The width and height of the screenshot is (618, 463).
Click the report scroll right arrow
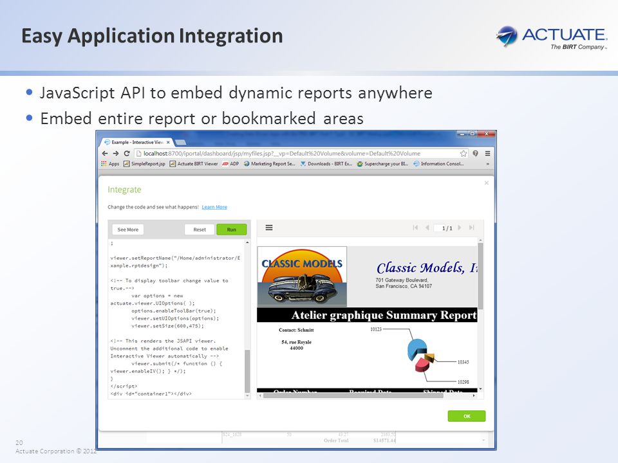[x=474, y=395]
